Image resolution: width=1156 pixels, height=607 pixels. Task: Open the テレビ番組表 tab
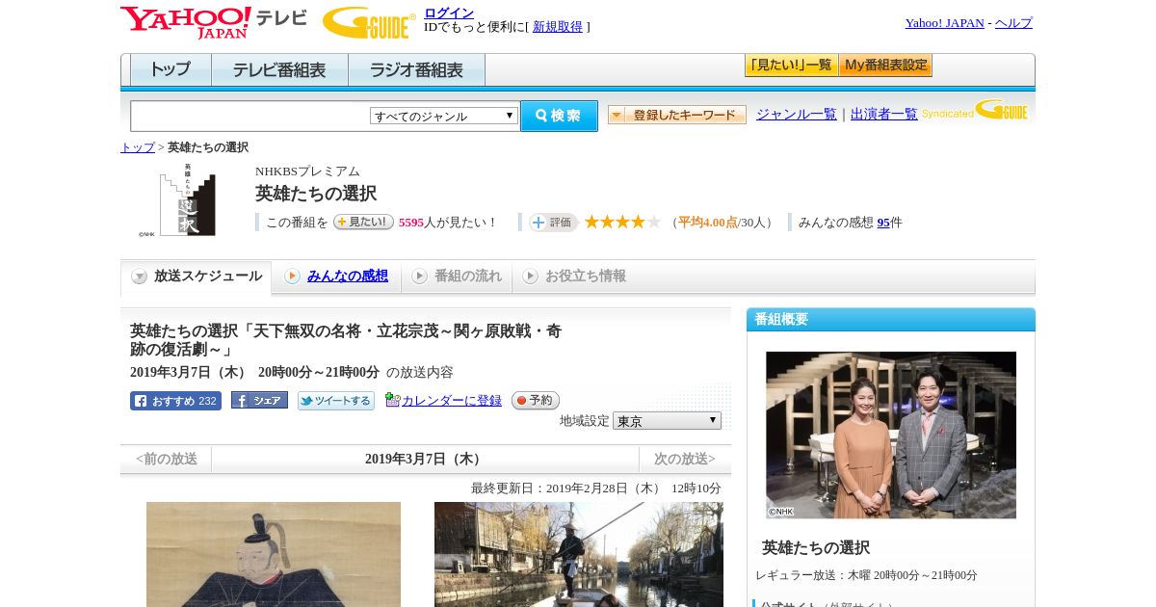pos(279,70)
